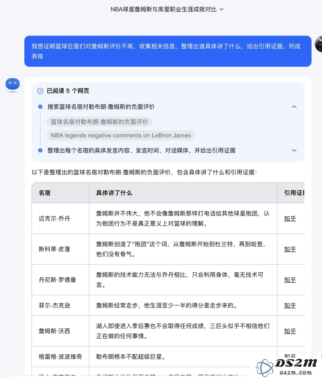Open the 知乎 link in 迈克尔·乔丹 row
The width and height of the screenshot is (322, 378).
click(x=290, y=218)
